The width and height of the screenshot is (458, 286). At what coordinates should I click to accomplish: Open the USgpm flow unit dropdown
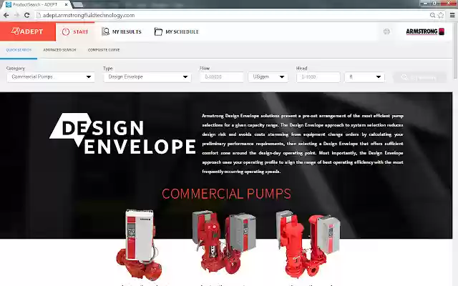pos(268,77)
